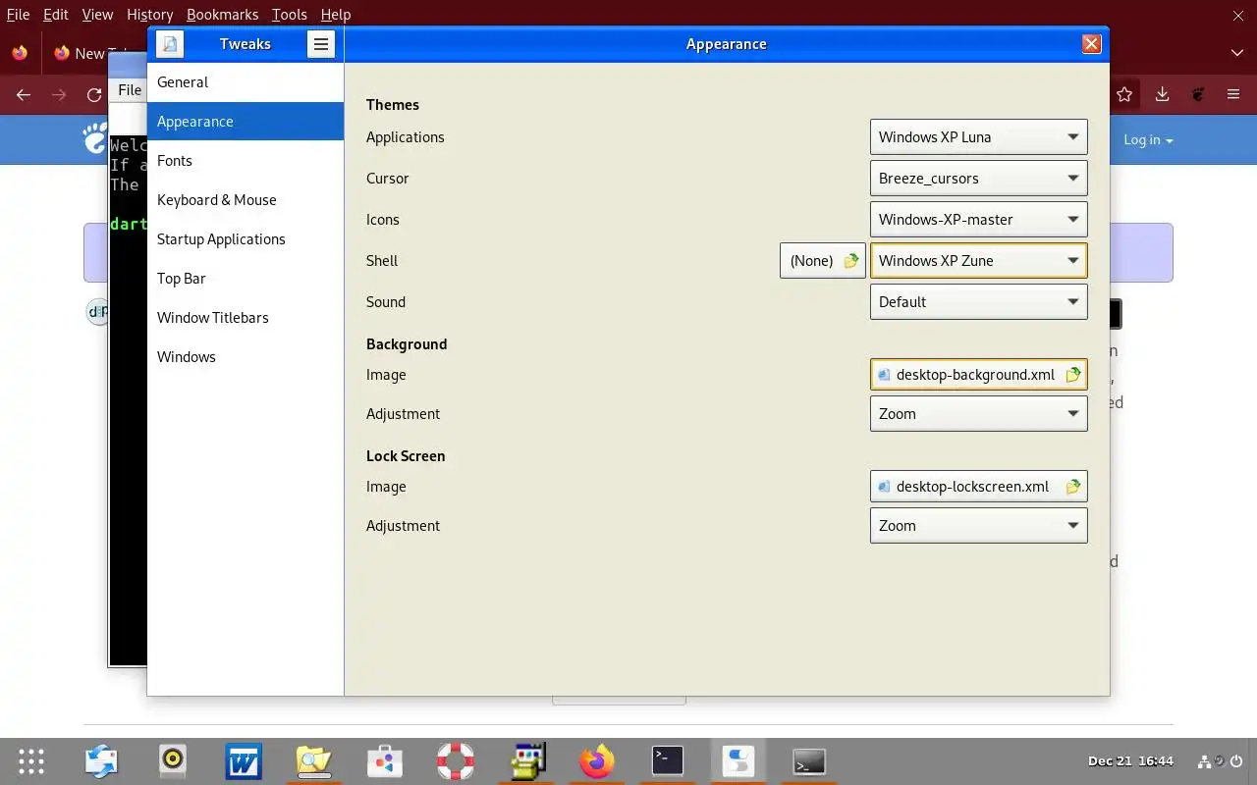Bookmark page with Firefox star icon

pyautogui.click(x=1124, y=94)
